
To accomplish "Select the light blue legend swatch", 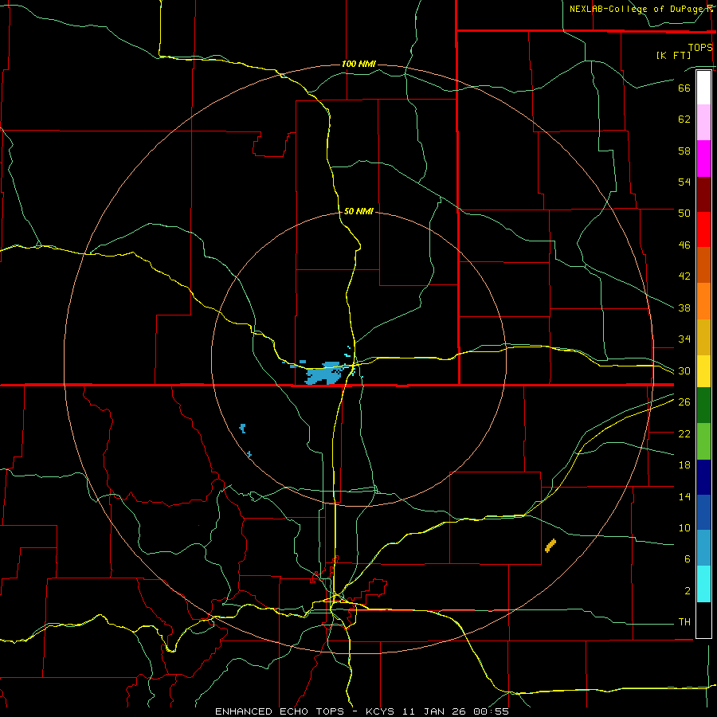I will tap(703, 548).
